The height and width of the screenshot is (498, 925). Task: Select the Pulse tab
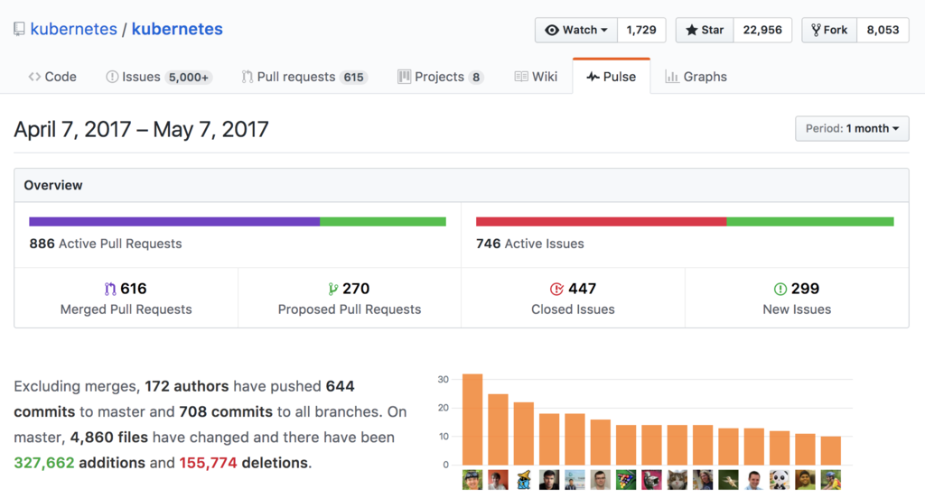[x=612, y=77]
